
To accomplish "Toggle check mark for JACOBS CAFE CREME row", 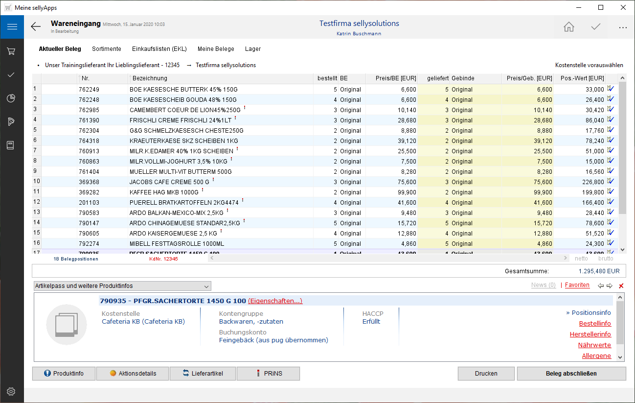I will [x=610, y=182].
